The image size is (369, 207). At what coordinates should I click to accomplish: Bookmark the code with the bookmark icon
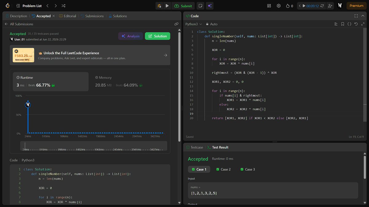click(x=343, y=24)
